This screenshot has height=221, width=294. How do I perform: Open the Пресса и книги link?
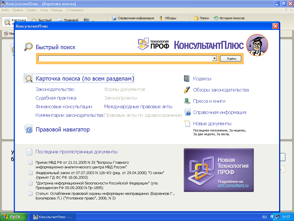click(x=209, y=101)
